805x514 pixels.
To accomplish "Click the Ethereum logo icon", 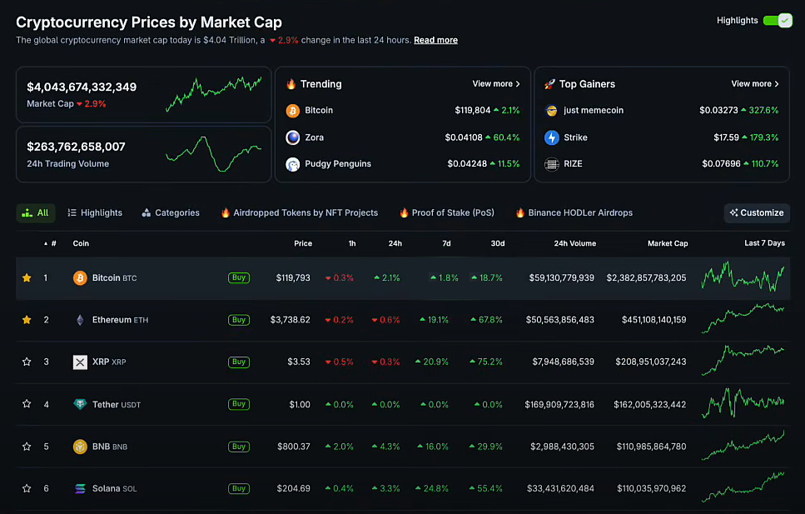I will coord(80,320).
